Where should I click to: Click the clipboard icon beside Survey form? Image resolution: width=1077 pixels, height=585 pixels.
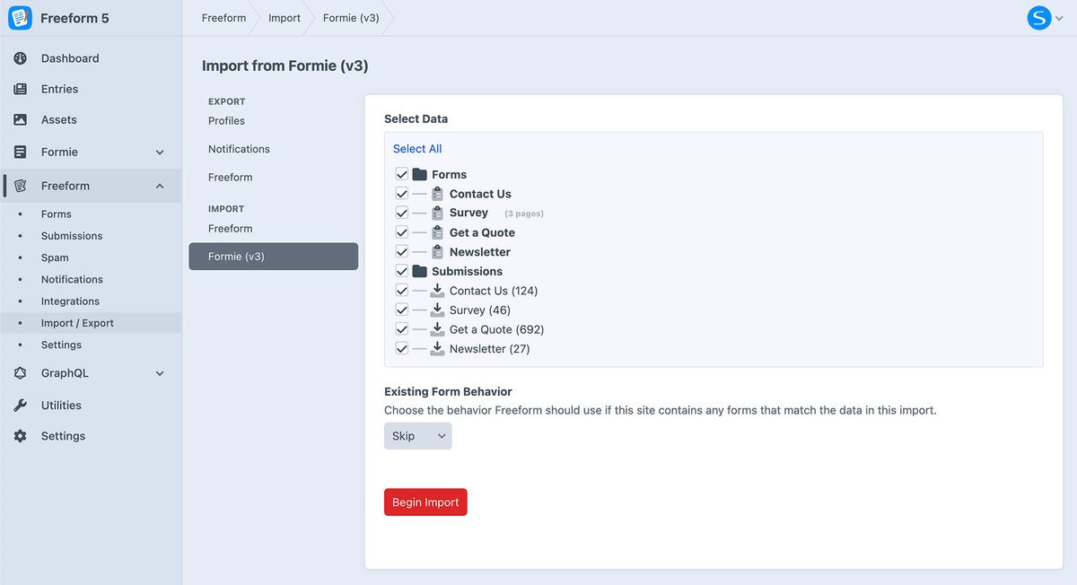(437, 213)
